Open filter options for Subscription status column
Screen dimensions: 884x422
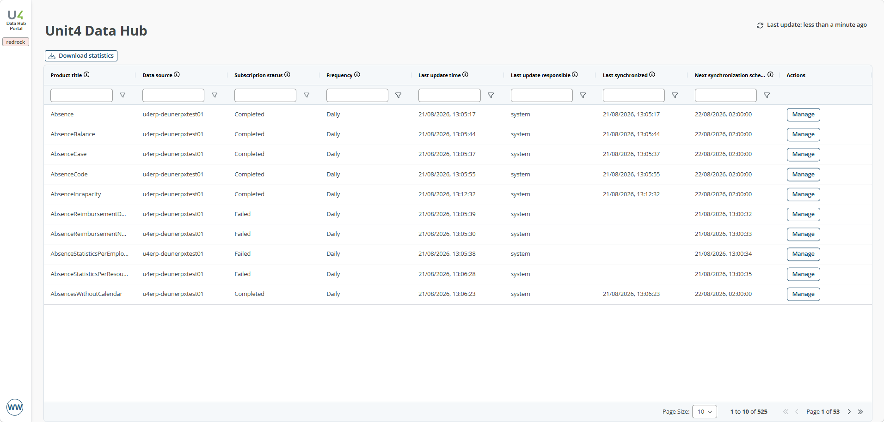pos(307,95)
